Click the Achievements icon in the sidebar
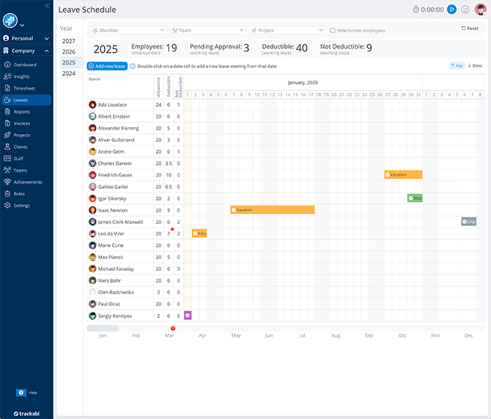Viewport: 491px width, 419px height. click(x=8, y=182)
